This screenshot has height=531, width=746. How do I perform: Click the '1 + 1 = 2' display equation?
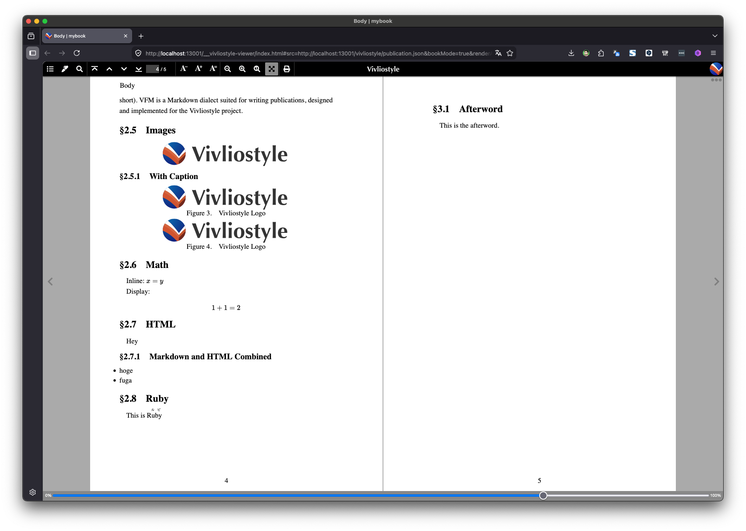pyautogui.click(x=226, y=308)
